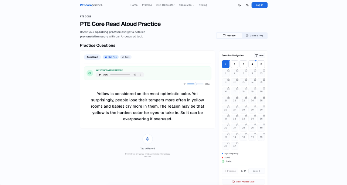Screen dimensions: 347x185
Task: Click the green speaker icon
Action: click(90, 73)
